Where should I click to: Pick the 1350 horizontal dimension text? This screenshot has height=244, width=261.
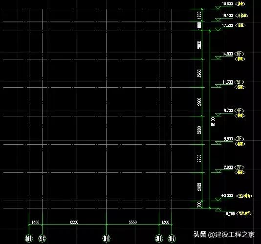pos(36,222)
